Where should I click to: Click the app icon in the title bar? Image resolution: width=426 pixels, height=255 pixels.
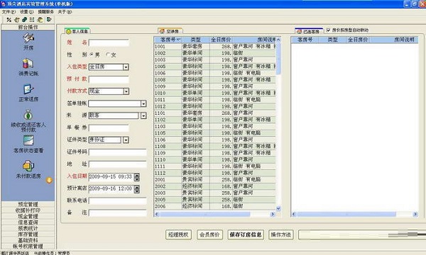click(x=4, y=4)
